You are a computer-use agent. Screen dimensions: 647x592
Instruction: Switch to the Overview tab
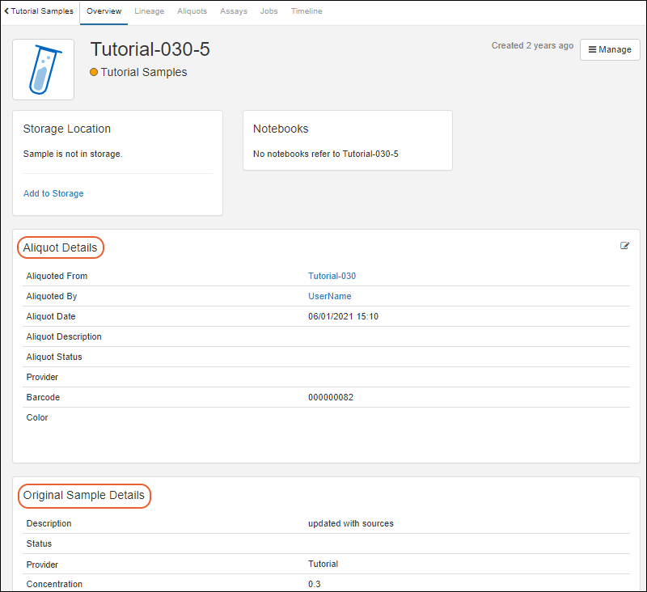coord(104,11)
